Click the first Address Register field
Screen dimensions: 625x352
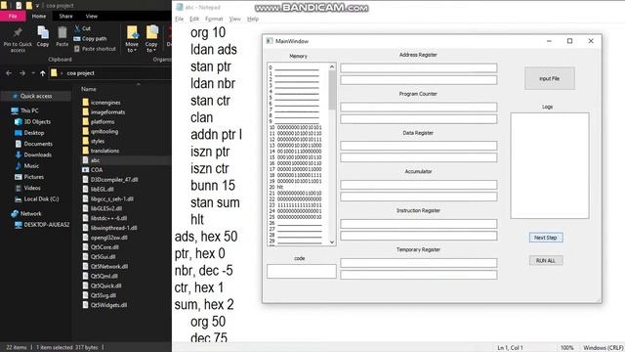tap(419, 67)
